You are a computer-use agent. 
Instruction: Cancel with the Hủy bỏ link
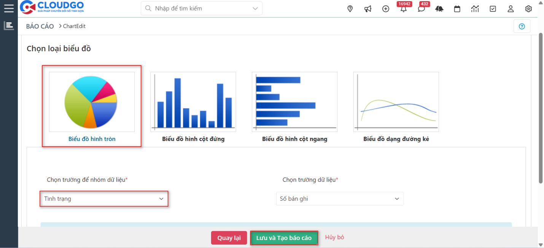(x=334, y=237)
